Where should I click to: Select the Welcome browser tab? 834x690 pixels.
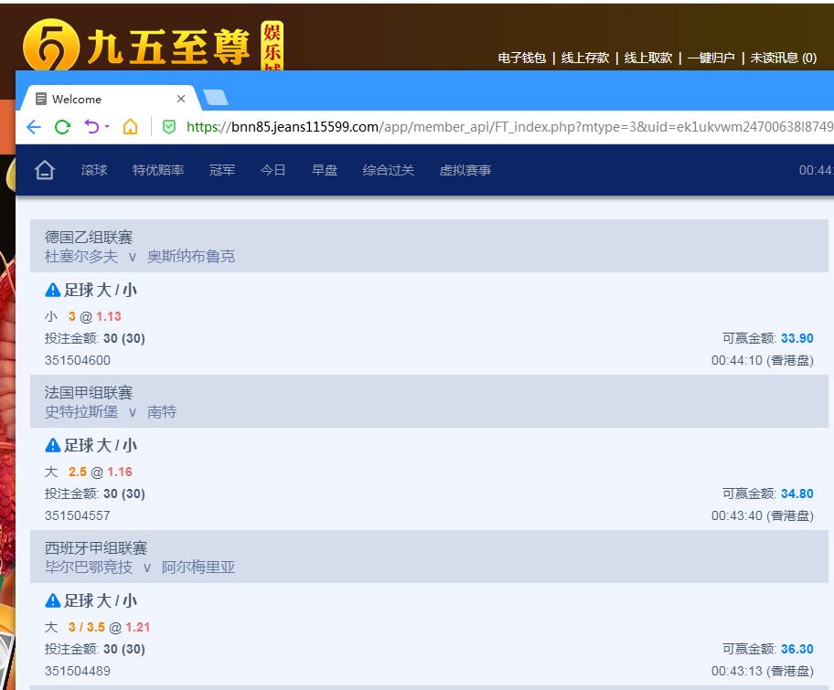[109, 99]
